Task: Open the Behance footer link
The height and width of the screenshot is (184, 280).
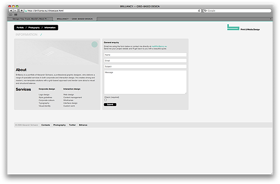Action: 83,125
